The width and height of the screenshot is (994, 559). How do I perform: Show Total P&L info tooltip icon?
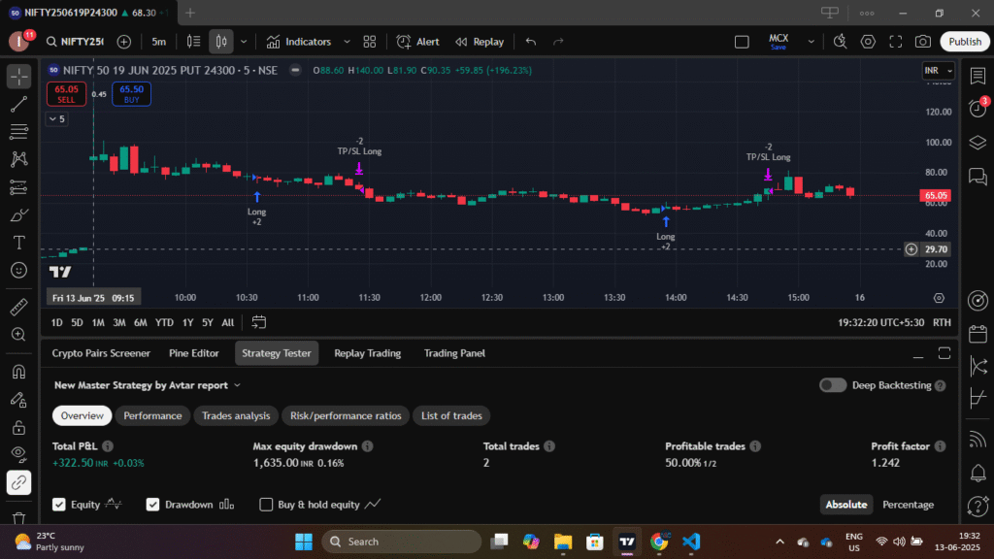108,446
